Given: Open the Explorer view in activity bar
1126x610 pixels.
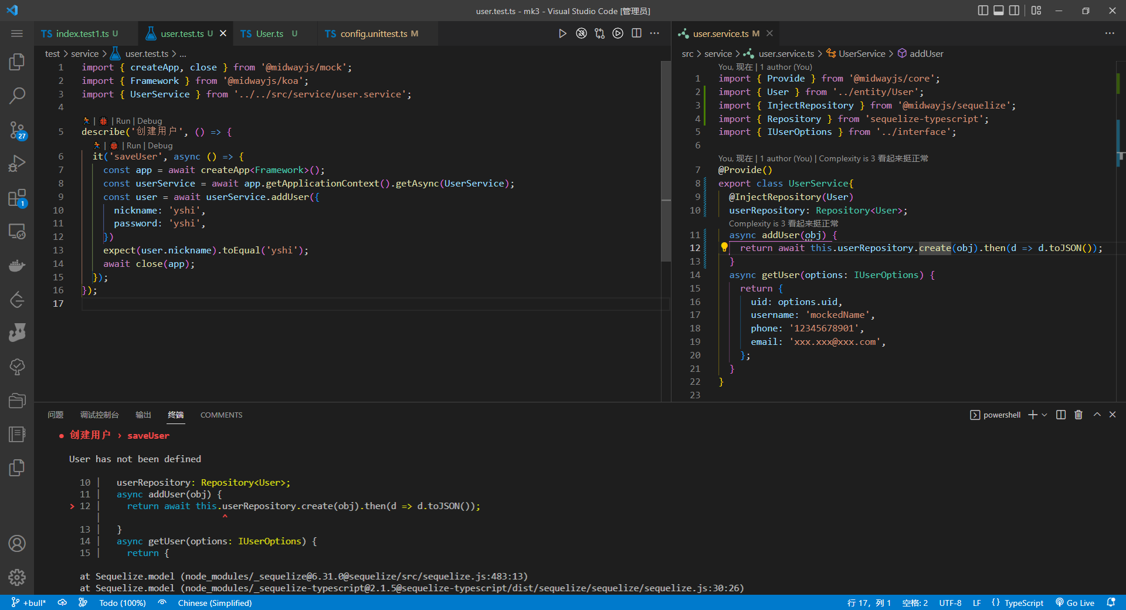Looking at the screenshot, I should 17,62.
